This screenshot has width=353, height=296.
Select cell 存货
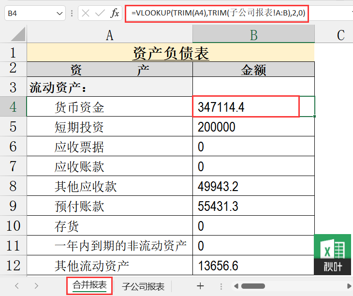point(110,225)
